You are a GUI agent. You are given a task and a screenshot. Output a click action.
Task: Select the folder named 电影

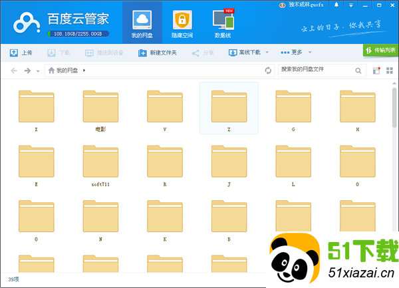(100, 111)
